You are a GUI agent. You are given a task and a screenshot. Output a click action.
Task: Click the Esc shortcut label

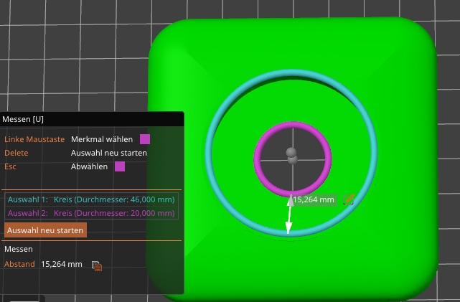pyautogui.click(x=11, y=166)
